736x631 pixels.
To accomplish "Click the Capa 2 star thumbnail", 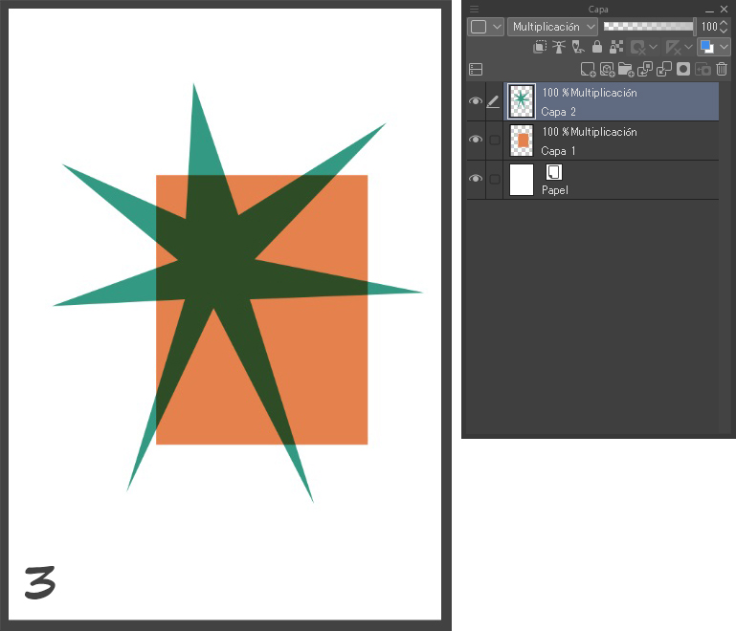I will tap(522, 101).
